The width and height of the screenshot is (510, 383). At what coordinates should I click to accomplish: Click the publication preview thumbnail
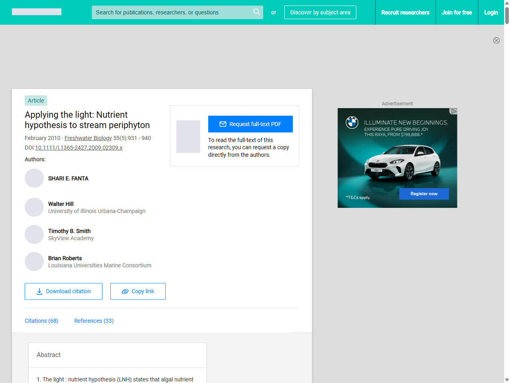188,136
